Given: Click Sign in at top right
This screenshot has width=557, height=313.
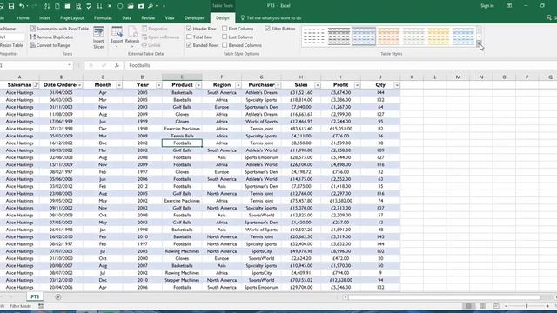Looking at the screenshot, I should (x=487, y=6).
